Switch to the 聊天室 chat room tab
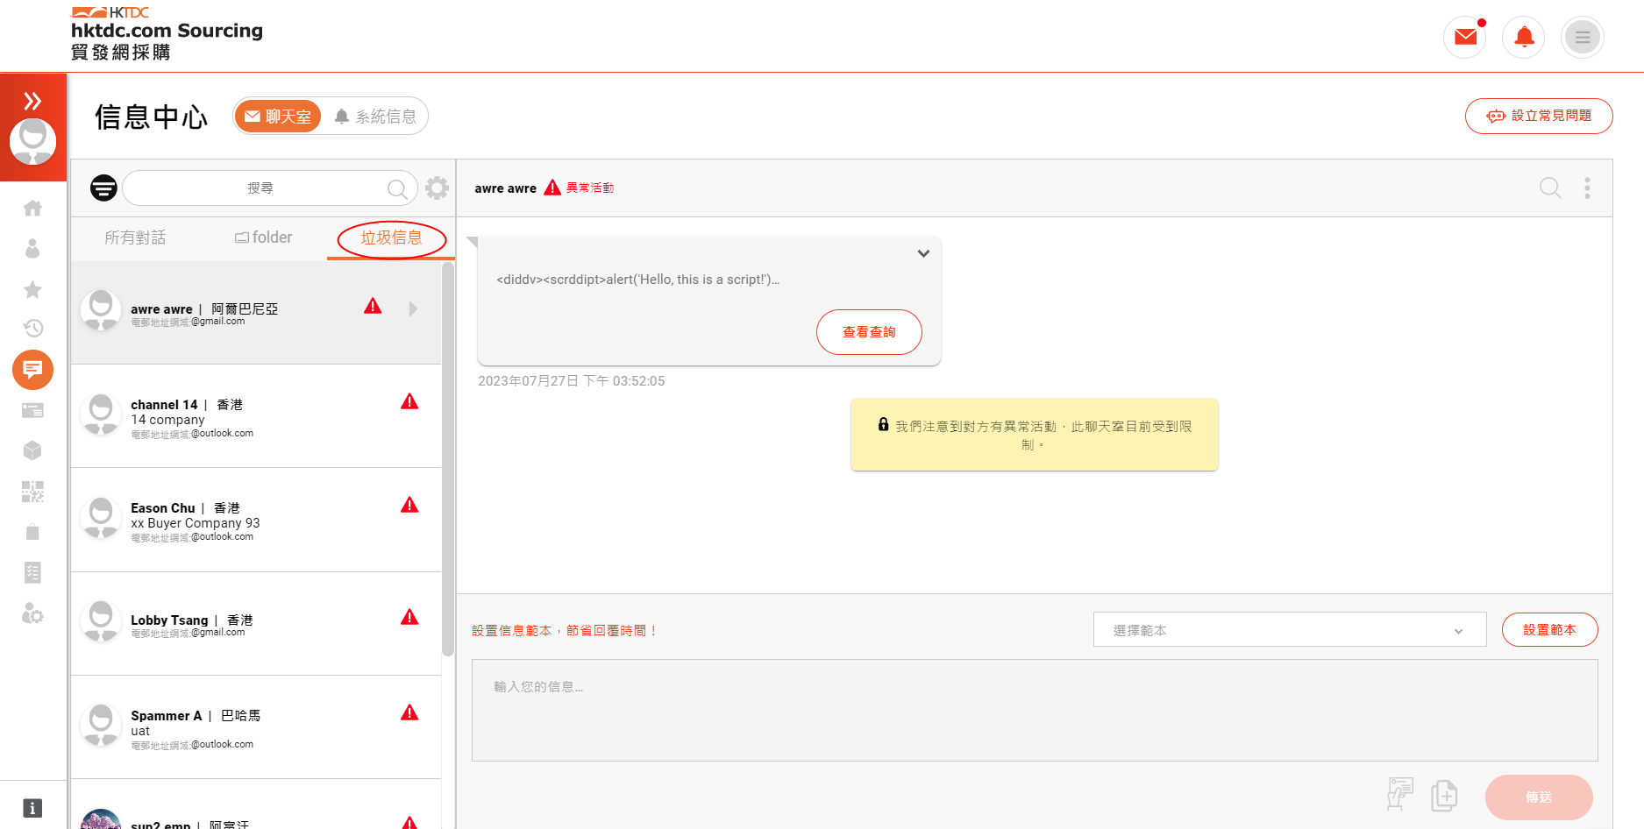 (x=278, y=117)
